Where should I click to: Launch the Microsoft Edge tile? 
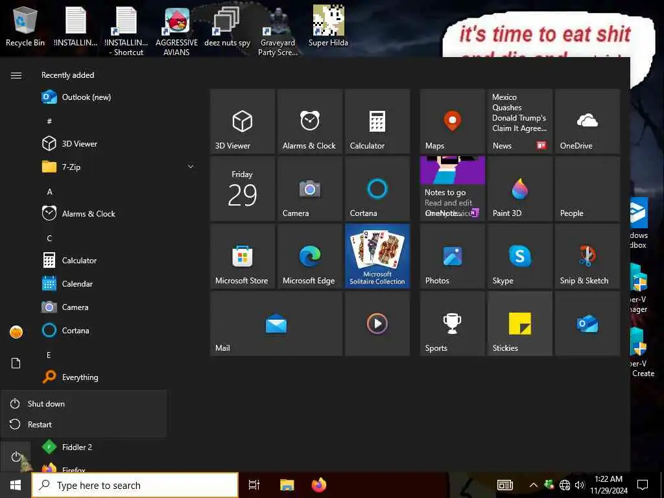pyautogui.click(x=309, y=255)
